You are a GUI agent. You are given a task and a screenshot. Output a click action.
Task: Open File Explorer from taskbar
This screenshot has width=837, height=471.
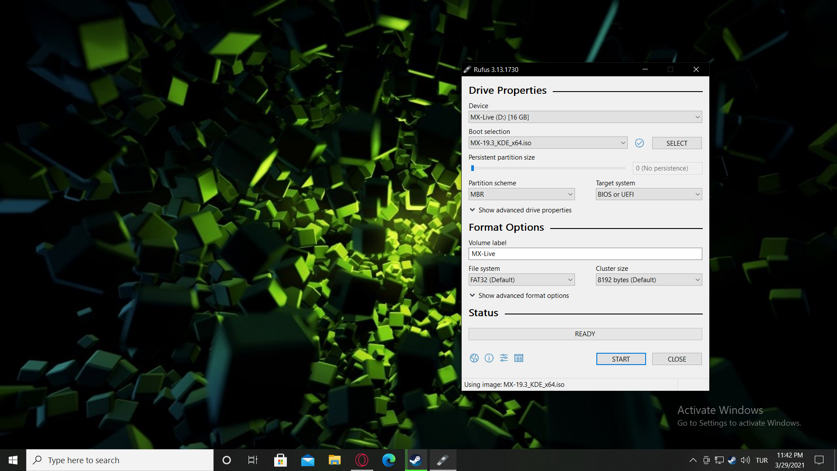pos(334,460)
